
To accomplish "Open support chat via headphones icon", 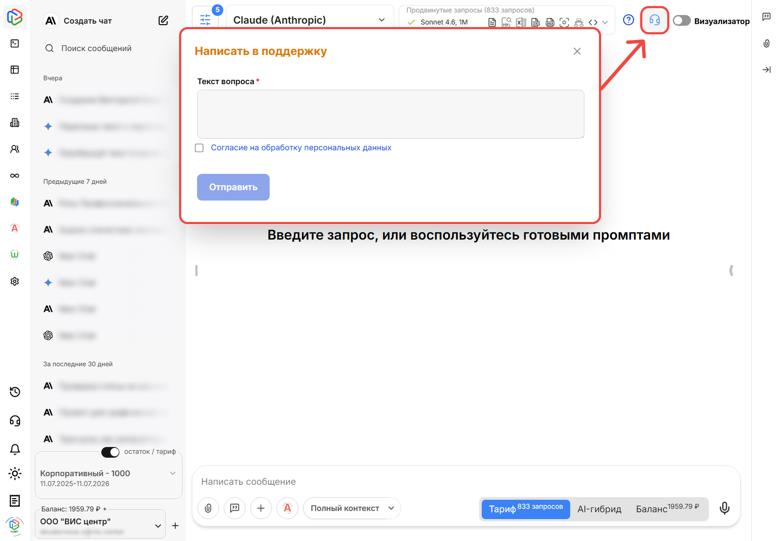I will [x=654, y=20].
